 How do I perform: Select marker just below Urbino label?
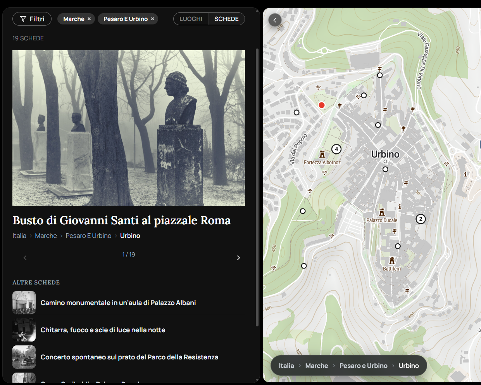click(x=385, y=169)
